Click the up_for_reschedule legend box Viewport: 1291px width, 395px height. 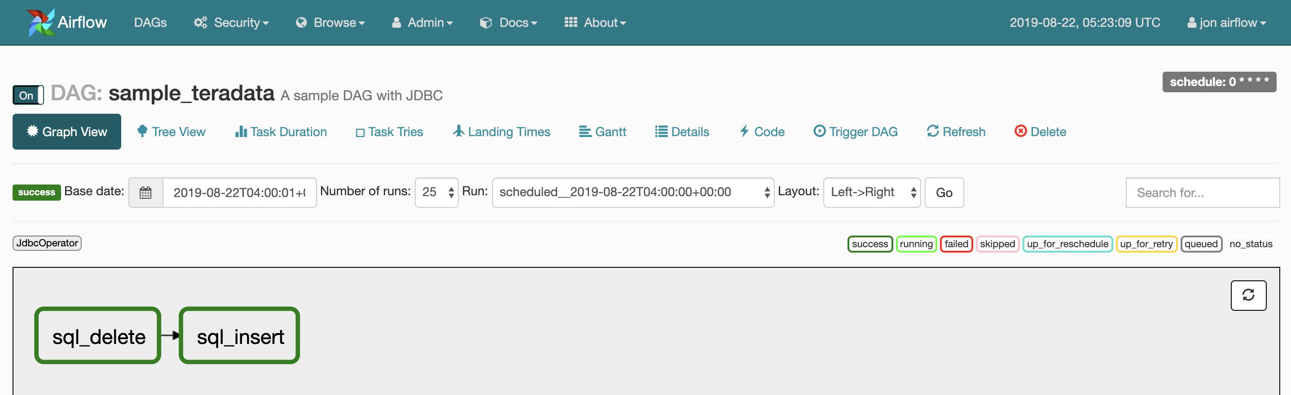point(1067,244)
